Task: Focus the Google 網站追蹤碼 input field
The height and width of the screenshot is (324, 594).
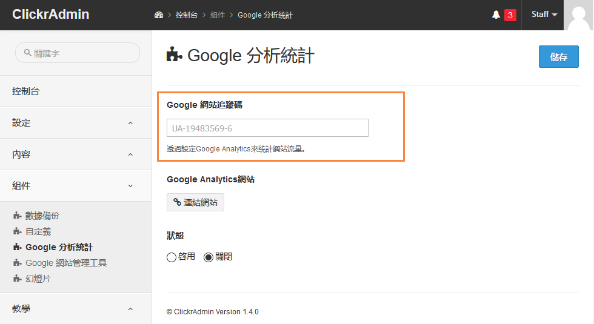Action: 267,128
